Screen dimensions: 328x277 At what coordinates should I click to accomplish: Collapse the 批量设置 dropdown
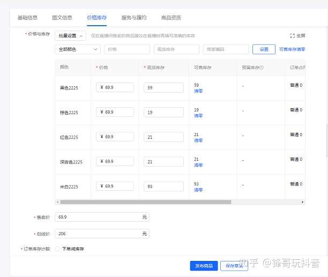click(x=71, y=36)
